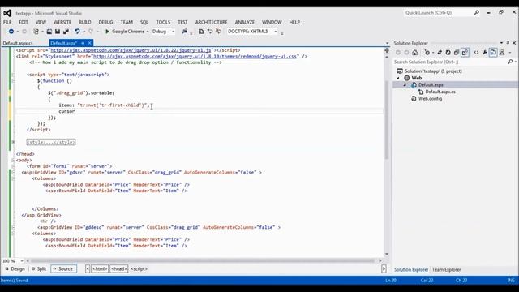Click the Quick Launch magnifier icon
This screenshot has height=292, width=519.
[477, 13]
